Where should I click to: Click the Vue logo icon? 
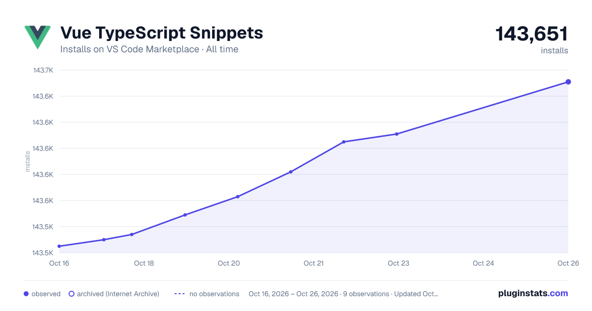pos(37,38)
